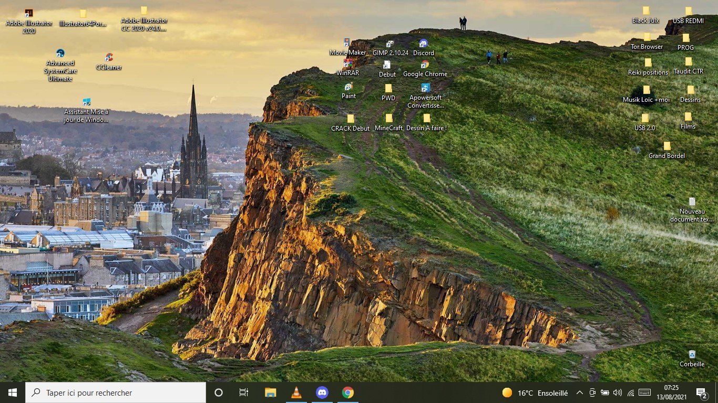Select the WinRAR desktop icon
718x403 pixels.
pyautogui.click(x=347, y=64)
